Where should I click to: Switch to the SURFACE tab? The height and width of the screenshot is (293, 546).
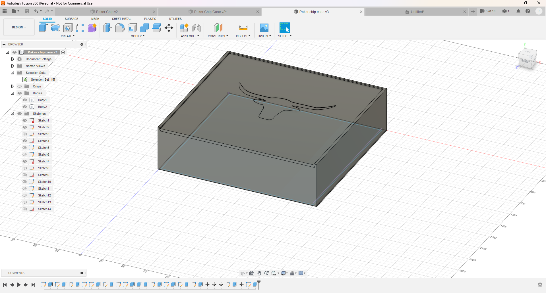click(71, 19)
